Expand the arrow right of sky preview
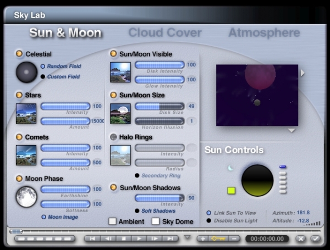330x250 pixels. pos(302,73)
